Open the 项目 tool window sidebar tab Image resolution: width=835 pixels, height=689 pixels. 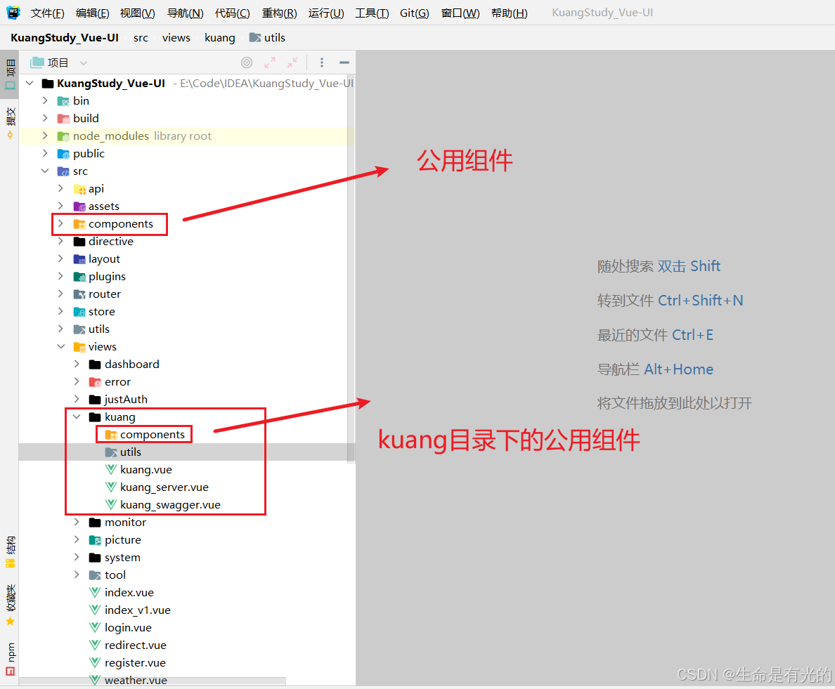10,74
